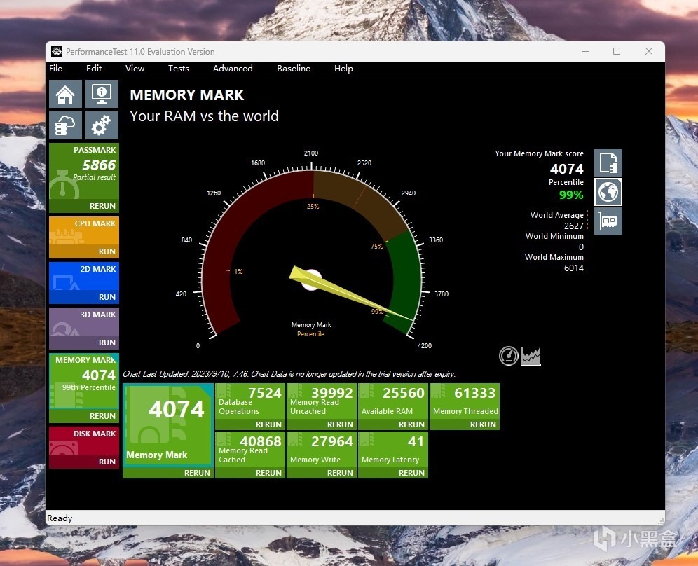698x566 pixels.
Task: Click the Ready status bar text
Action: click(60, 518)
